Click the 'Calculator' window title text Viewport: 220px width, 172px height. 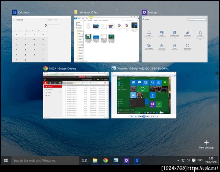coord(24,12)
